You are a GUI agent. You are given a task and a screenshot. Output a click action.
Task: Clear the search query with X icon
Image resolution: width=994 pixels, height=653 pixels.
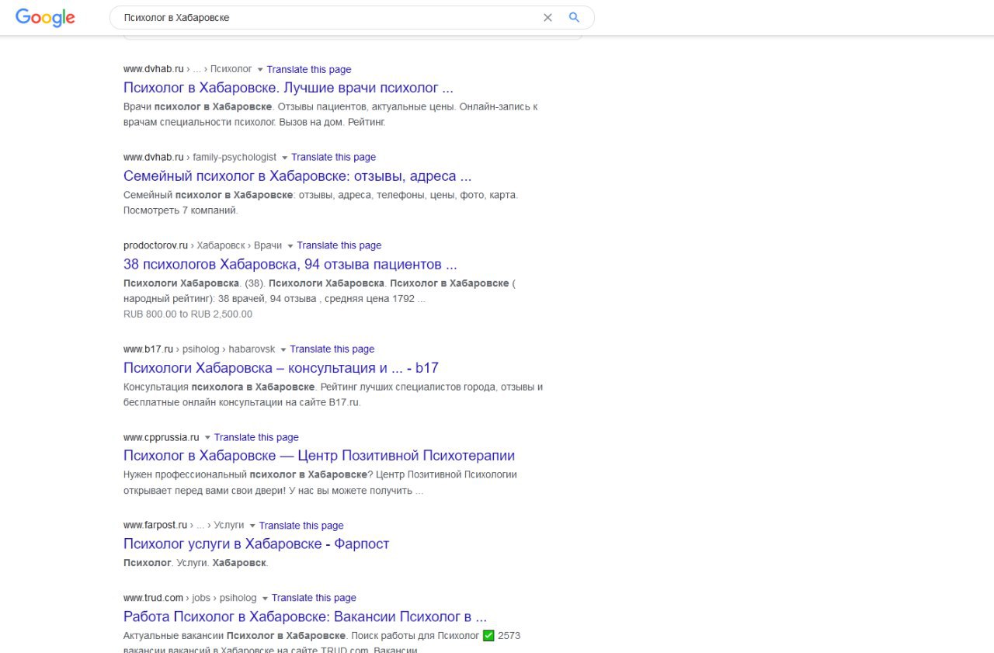[547, 17]
